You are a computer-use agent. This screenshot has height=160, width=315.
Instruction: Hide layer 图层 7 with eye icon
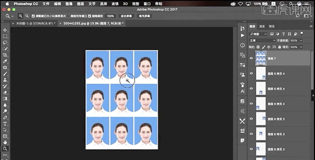tap(251, 58)
